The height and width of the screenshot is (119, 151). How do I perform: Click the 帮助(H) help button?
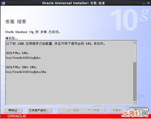click(13, 110)
